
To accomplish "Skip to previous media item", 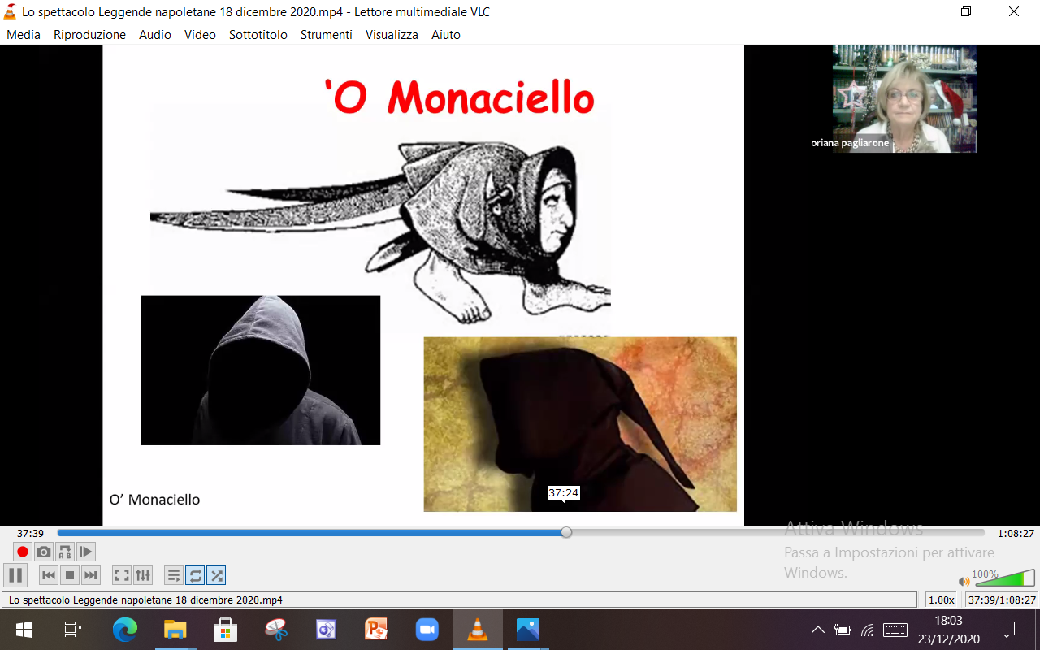I will (x=49, y=575).
